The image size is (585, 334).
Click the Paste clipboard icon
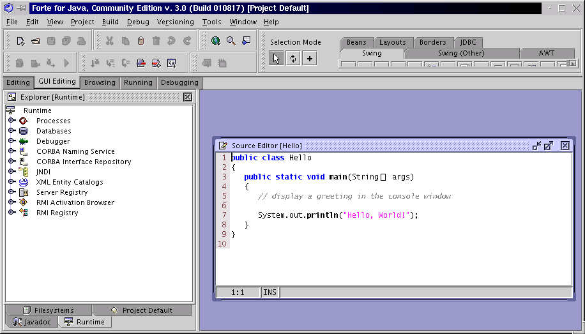[x=141, y=41]
